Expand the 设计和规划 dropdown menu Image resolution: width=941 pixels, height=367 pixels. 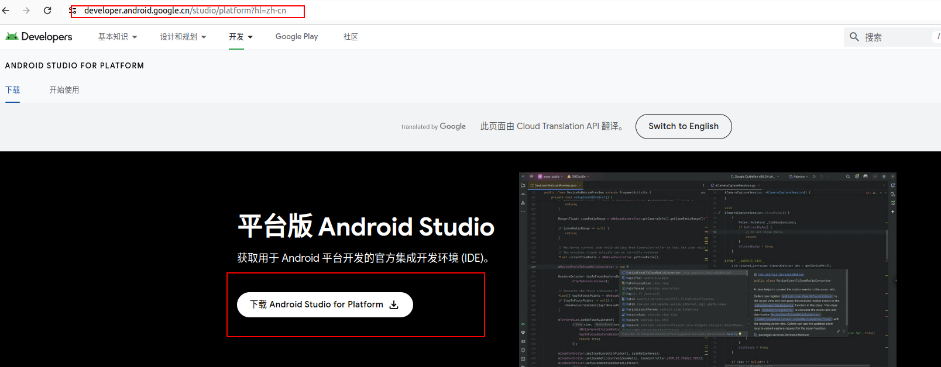183,37
